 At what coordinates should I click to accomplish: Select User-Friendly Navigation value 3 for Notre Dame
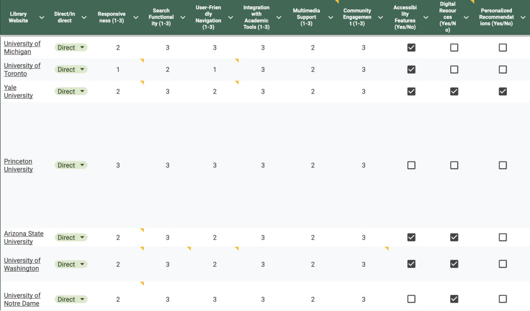[x=215, y=300]
